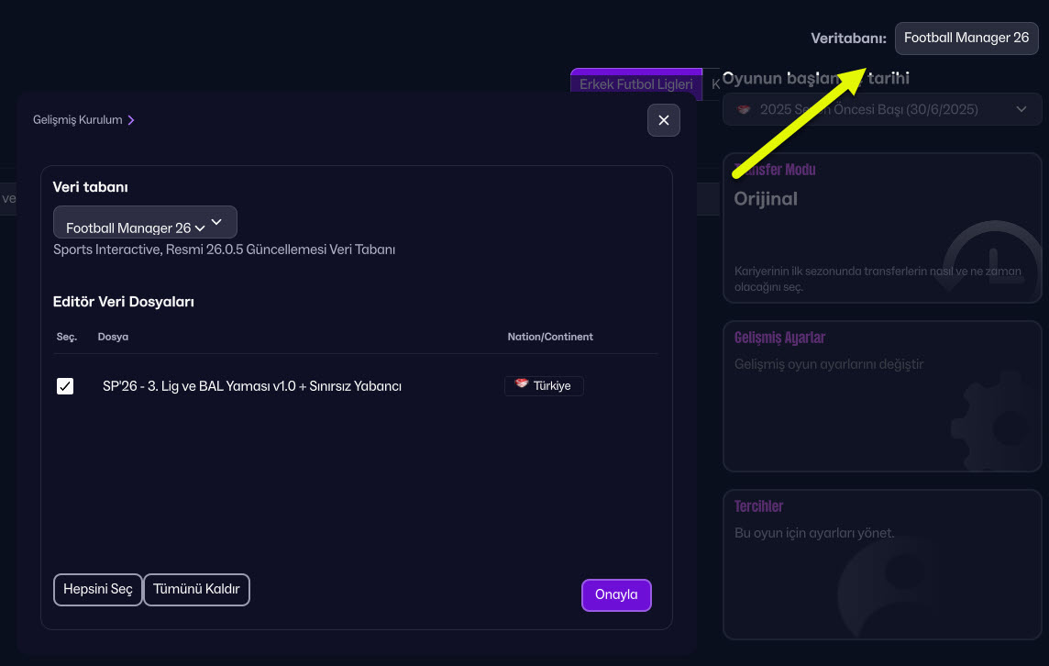Click the Seç. column header

pyautogui.click(x=66, y=337)
